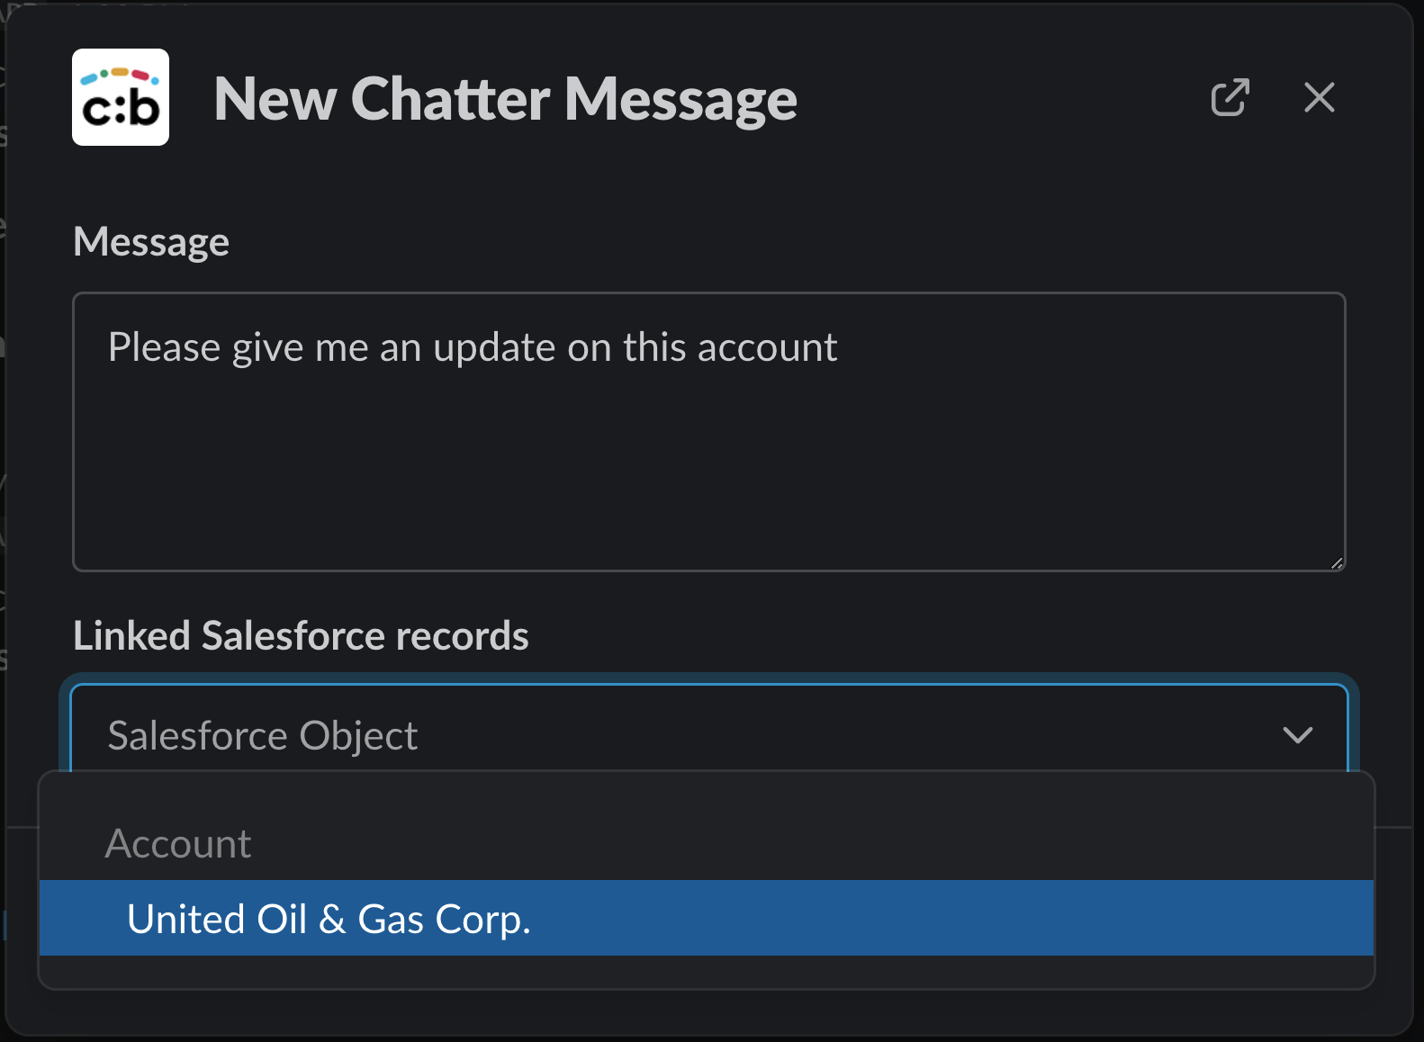Image resolution: width=1424 pixels, height=1042 pixels.
Task: Click empty space below the message text
Action: click(x=707, y=486)
